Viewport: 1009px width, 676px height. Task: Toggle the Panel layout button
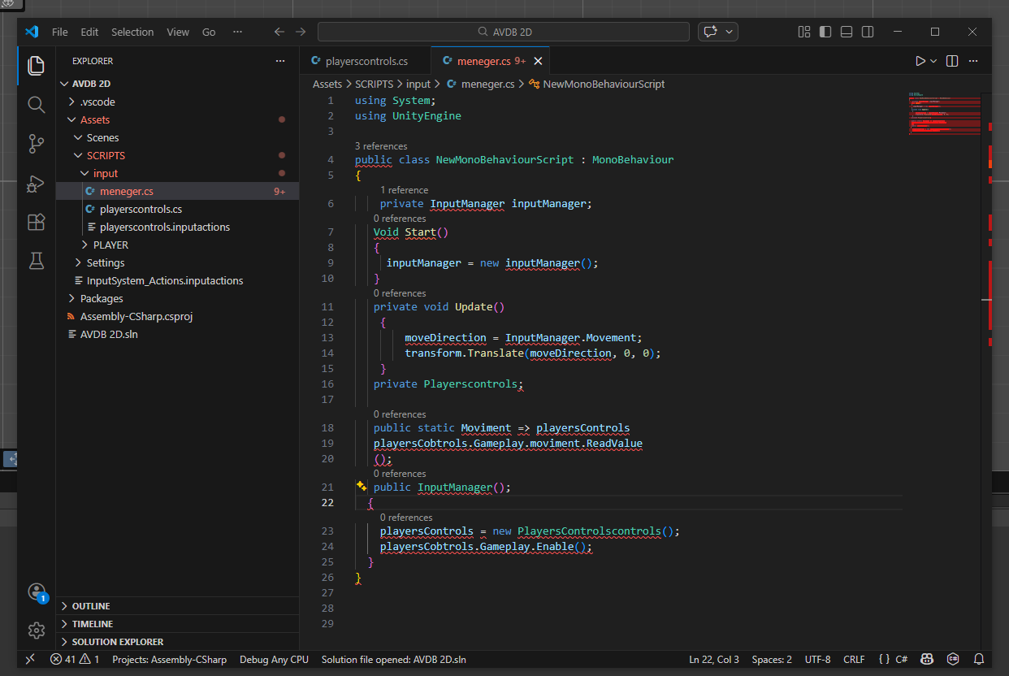(x=847, y=32)
